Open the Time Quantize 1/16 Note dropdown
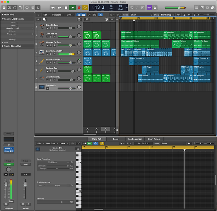 pos(52,162)
